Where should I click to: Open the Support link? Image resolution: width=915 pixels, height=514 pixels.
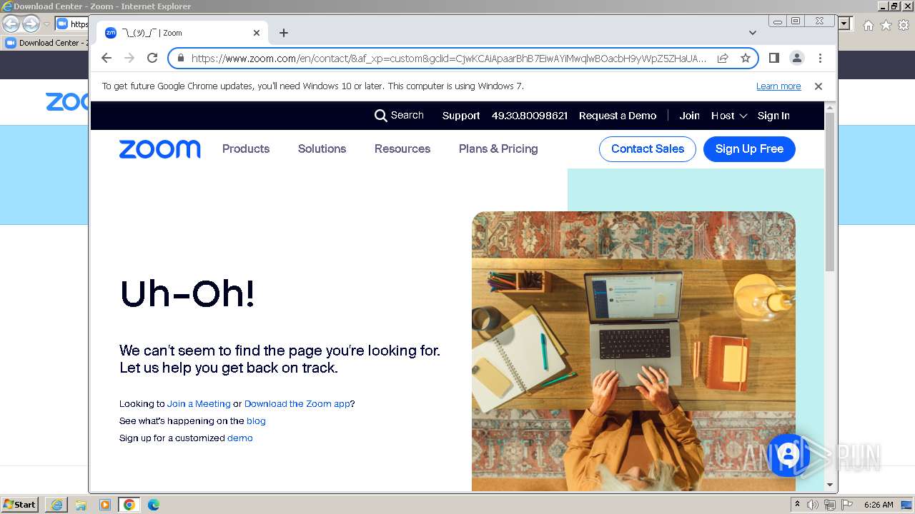(461, 116)
